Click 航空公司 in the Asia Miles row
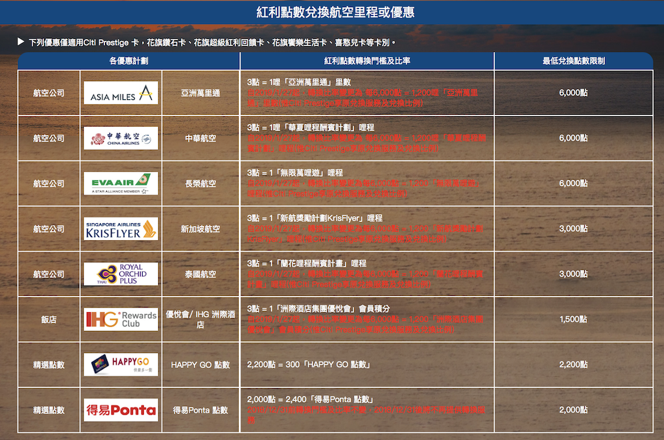664x440 pixels. [49, 93]
